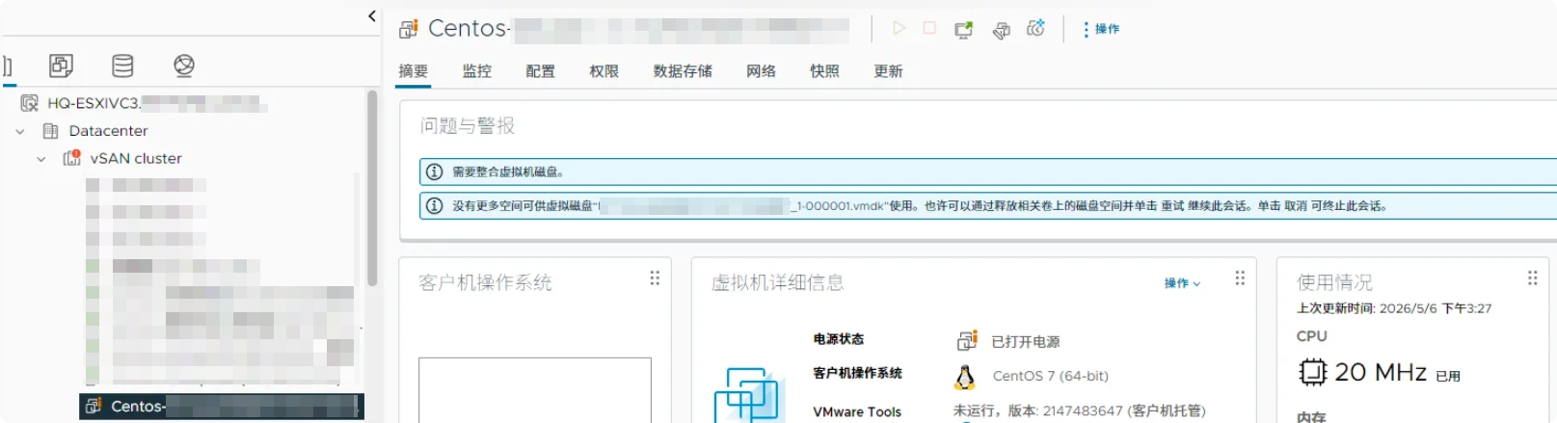Click the large VM icon in details card
The image size is (1557, 423).
(x=748, y=395)
